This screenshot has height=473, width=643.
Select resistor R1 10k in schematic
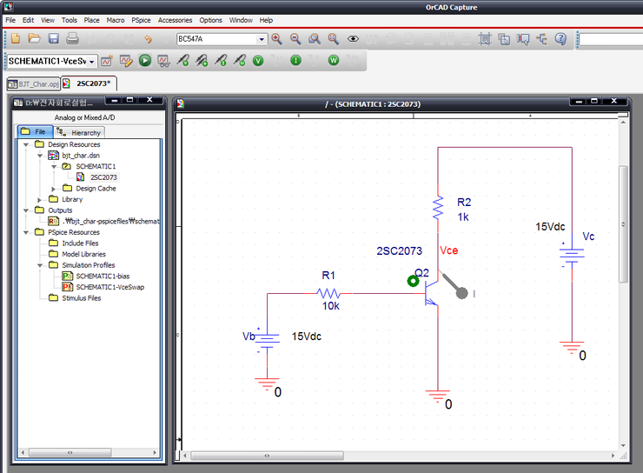[x=328, y=293]
